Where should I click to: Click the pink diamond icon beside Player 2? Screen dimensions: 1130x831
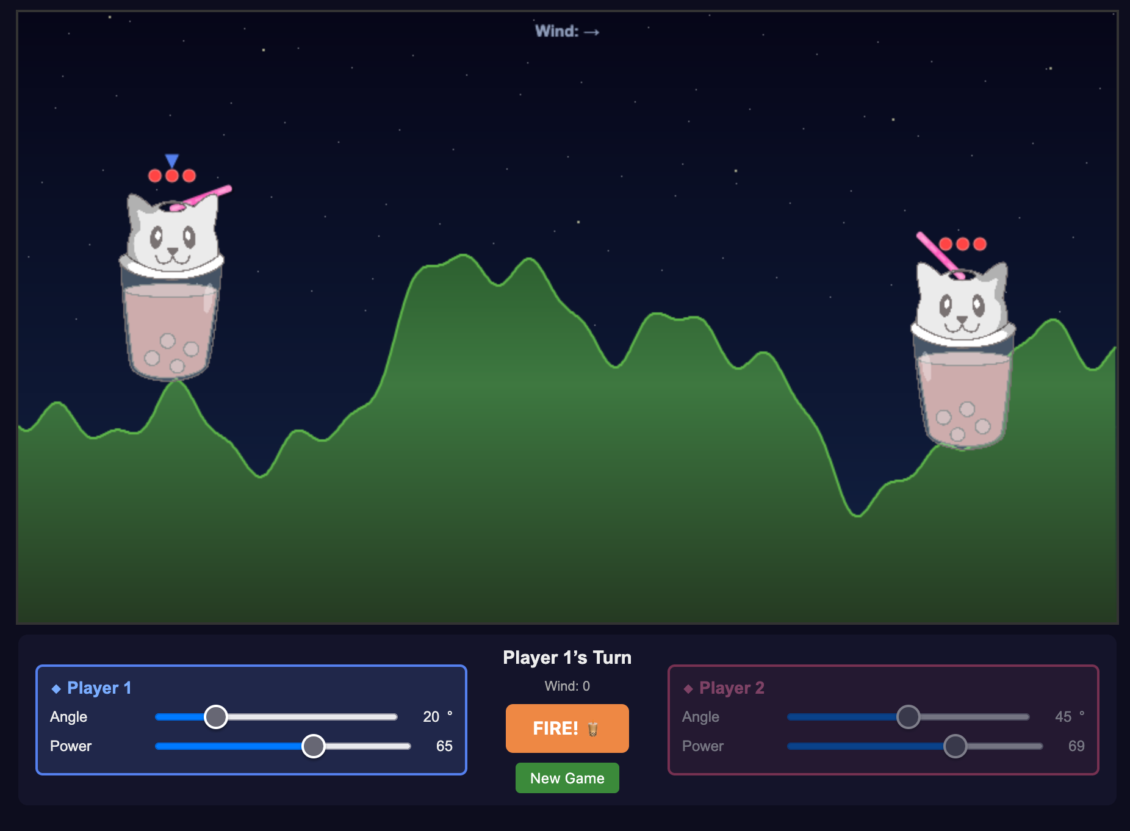point(688,688)
